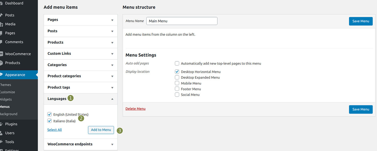Click the Delete Menu link
This screenshot has height=151, width=377.
[x=135, y=109]
